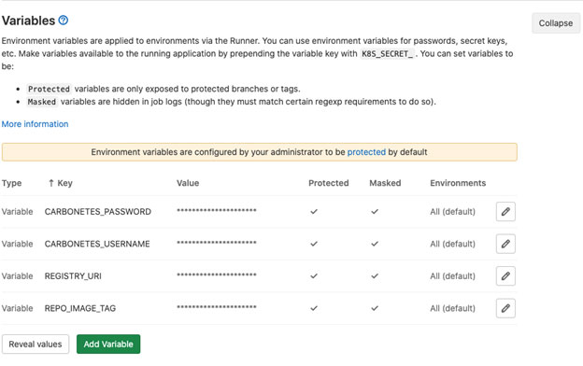Open the Variables help question-mark icon
This screenshot has height=366, width=583.
click(x=64, y=20)
